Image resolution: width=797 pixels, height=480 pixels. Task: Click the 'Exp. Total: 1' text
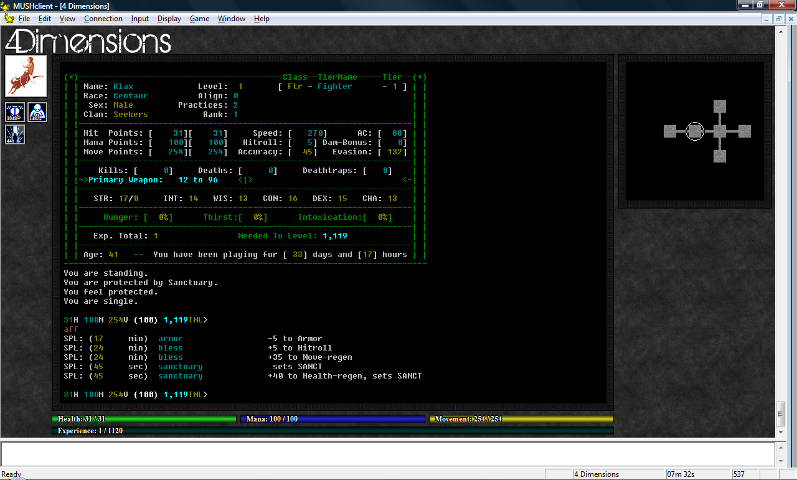click(126, 236)
